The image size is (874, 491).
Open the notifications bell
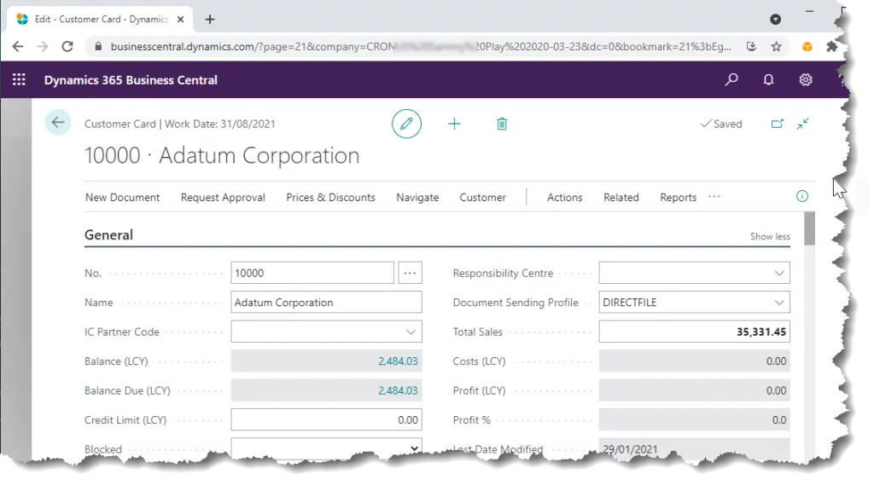[x=768, y=79]
